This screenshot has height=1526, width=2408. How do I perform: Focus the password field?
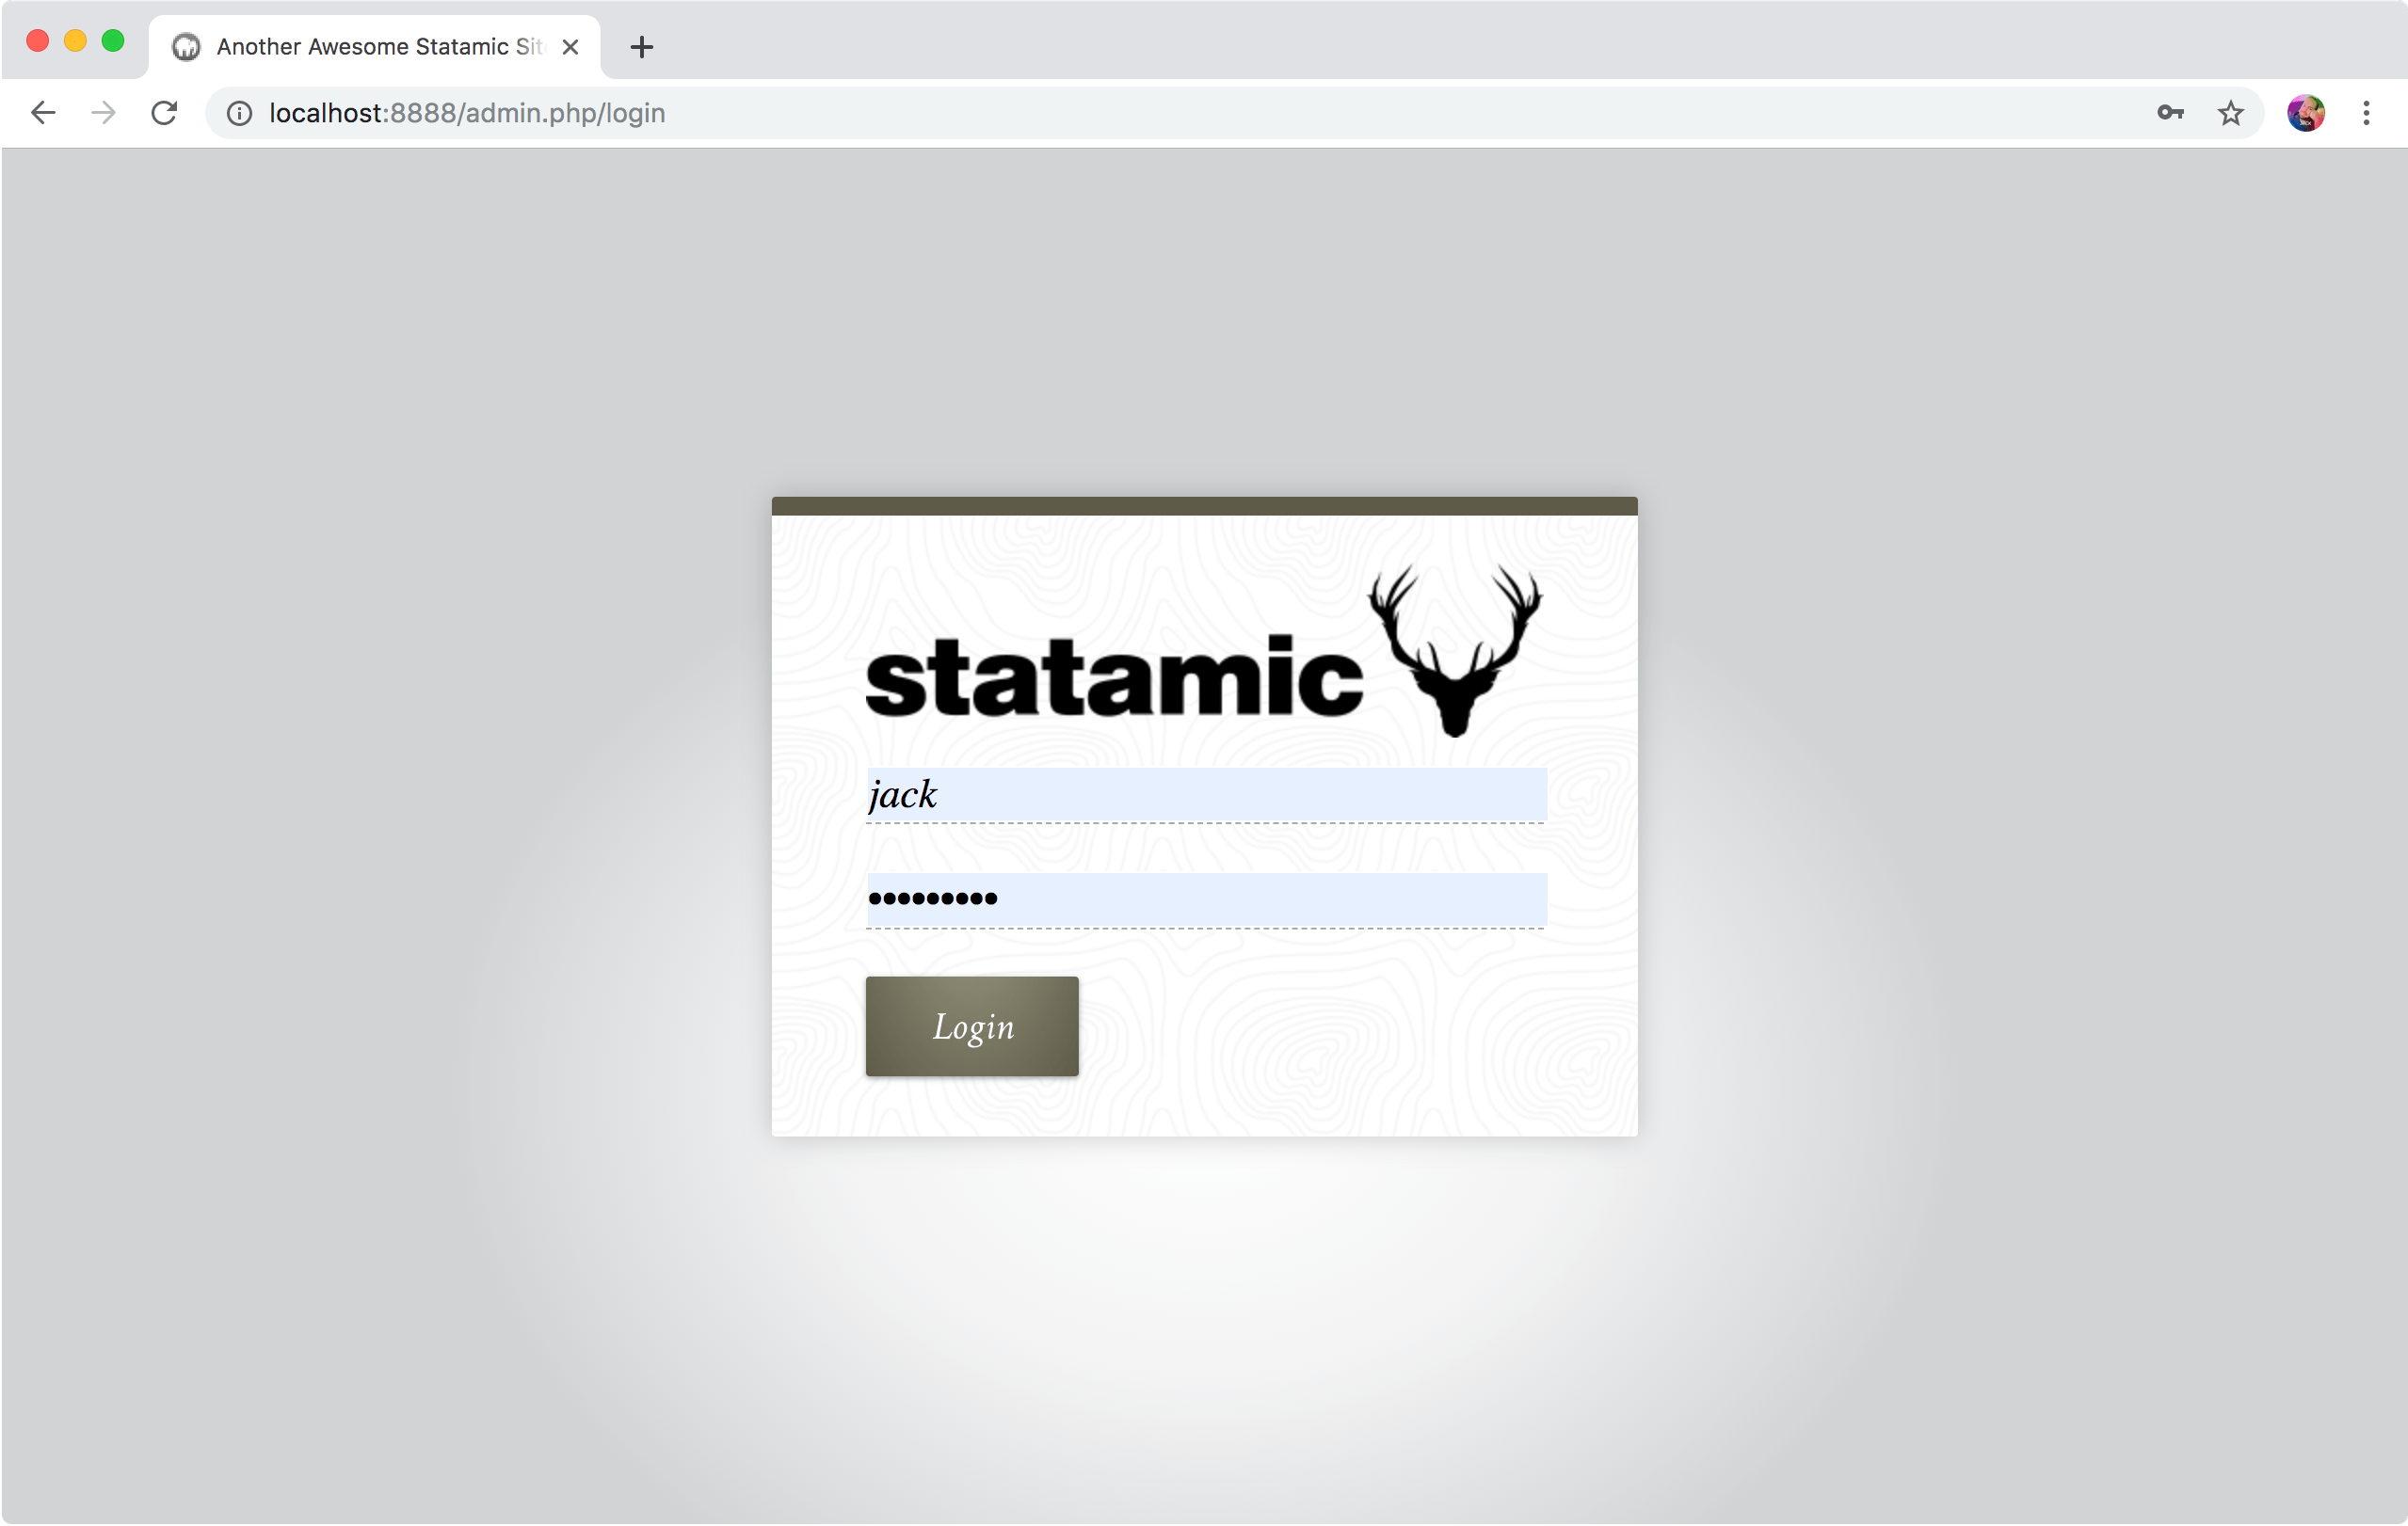[x=1206, y=900]
